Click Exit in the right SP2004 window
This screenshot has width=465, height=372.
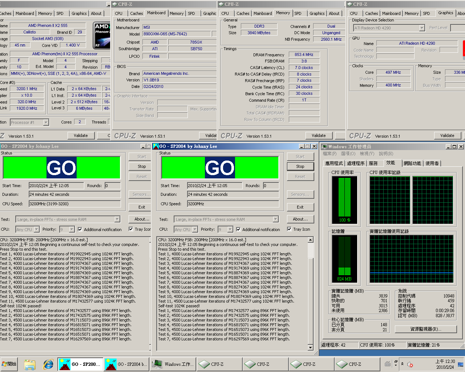click(300, 207)
